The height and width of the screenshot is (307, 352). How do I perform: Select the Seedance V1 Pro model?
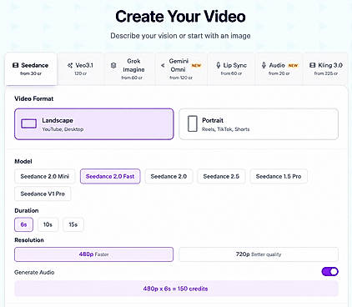click(43, 194)
